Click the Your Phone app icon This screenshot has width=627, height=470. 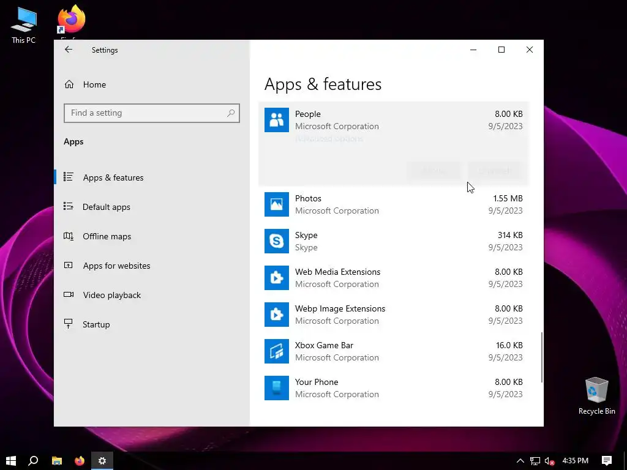tap(276, 388)
